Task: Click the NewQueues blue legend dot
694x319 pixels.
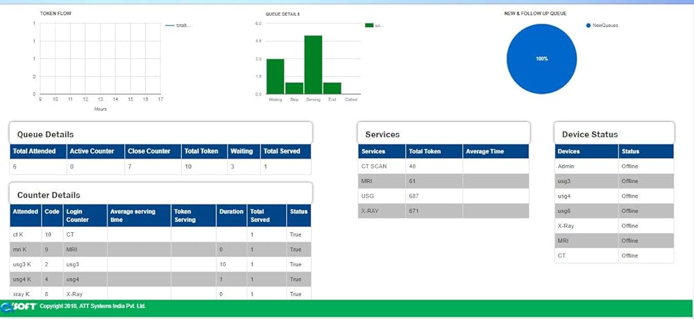Action: pos(589,26)
